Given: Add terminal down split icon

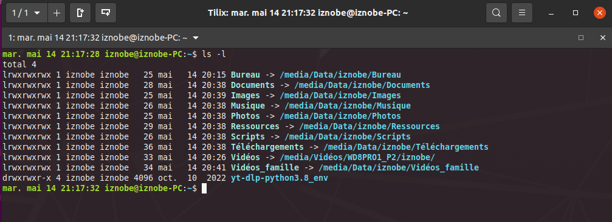Looking at the screenshot, I should click(106, 13).
